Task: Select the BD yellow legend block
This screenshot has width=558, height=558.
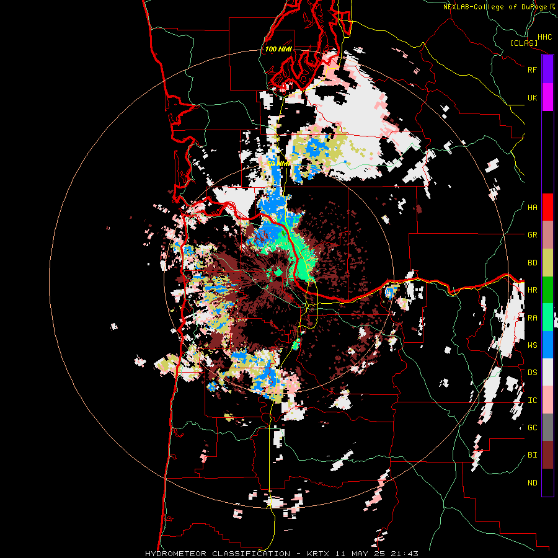Action: click(x=547, y=262)
